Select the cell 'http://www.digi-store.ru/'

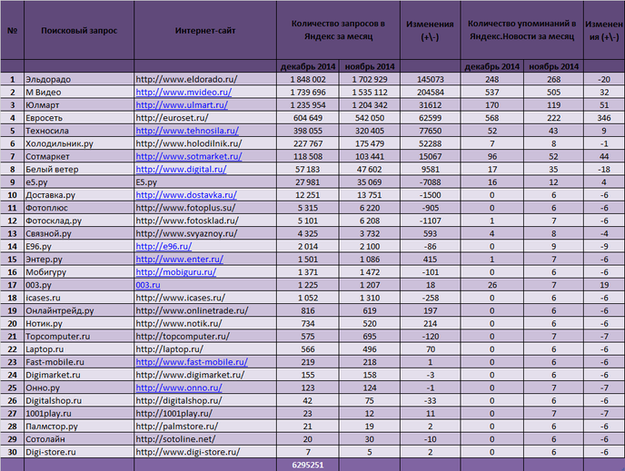point(205,452)
